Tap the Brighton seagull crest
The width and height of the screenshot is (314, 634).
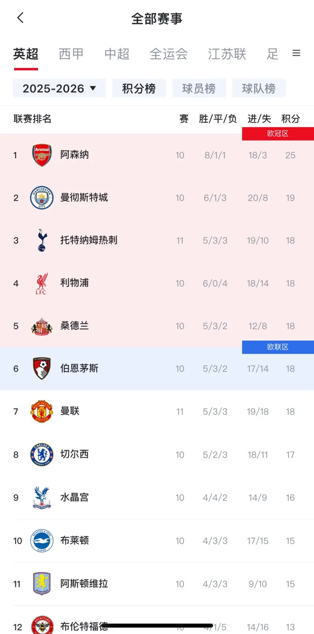click(x=42, y=541)
